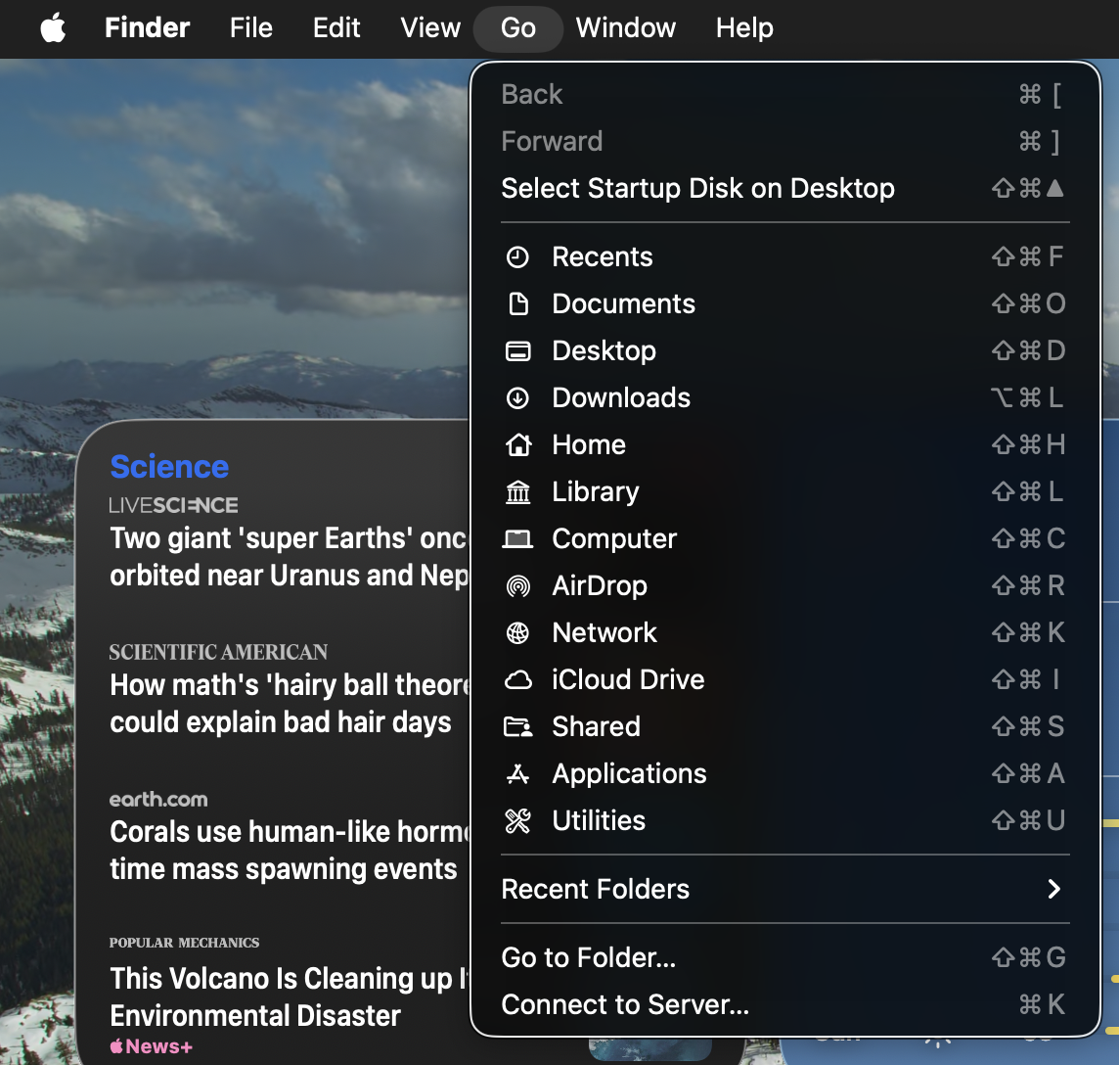1119x1065 pixels.
Task: Click the POPULAR MECHANICS source label
Action: (x=184, y=943)
